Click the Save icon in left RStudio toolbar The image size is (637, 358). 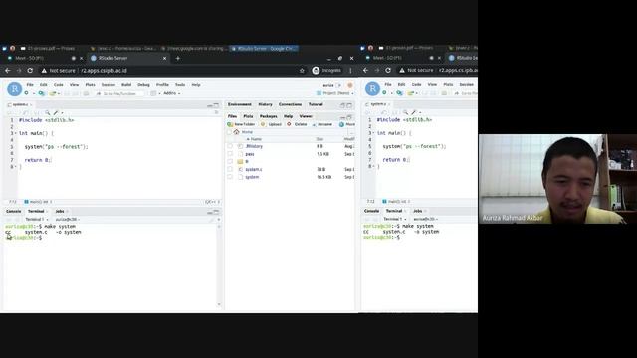pyautogui.click(x=67, y=93)
